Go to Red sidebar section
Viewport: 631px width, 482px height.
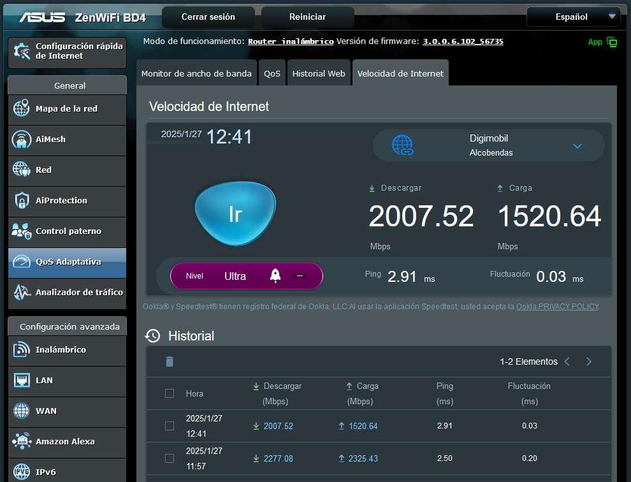[67, 170]
